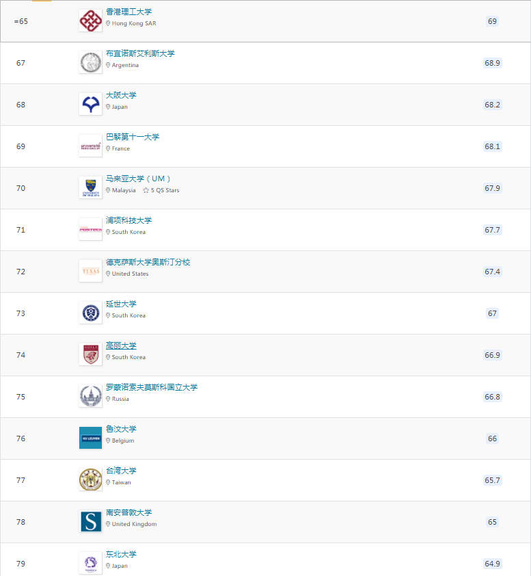Image resolution: width=531 pixels, height=576 pixels.
Task: Open the 高丽大学 link
Action: coord(121,345)
